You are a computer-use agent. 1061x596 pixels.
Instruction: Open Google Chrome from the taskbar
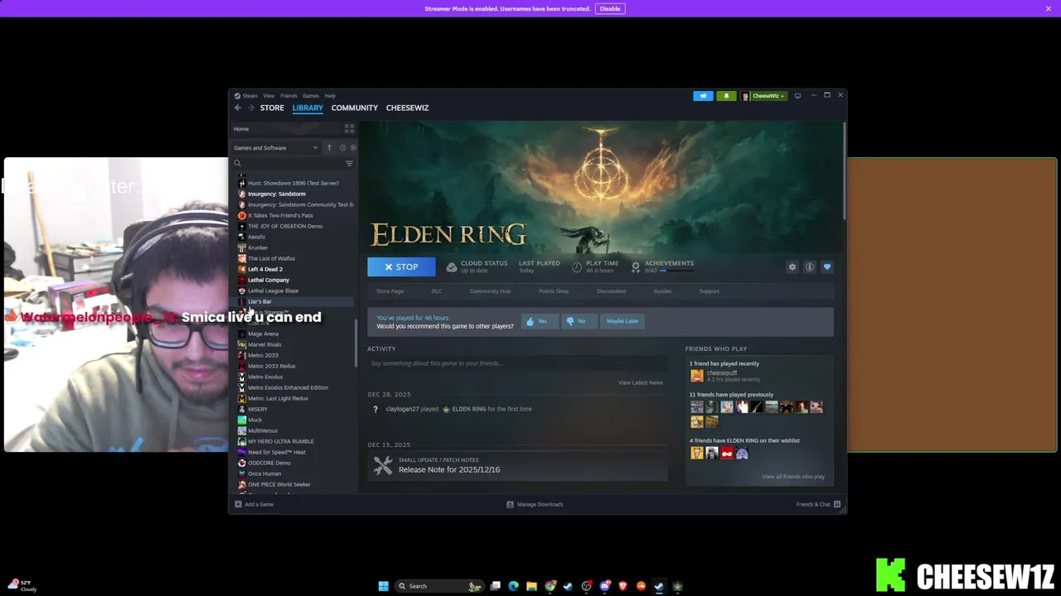click(550, 586)
